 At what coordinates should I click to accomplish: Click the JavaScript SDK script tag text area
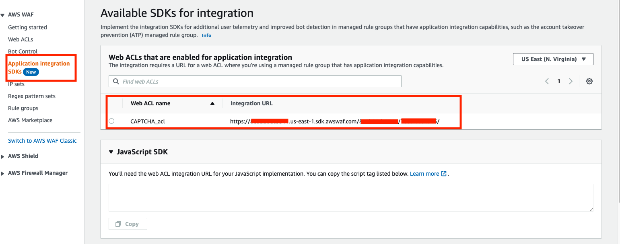351,198
